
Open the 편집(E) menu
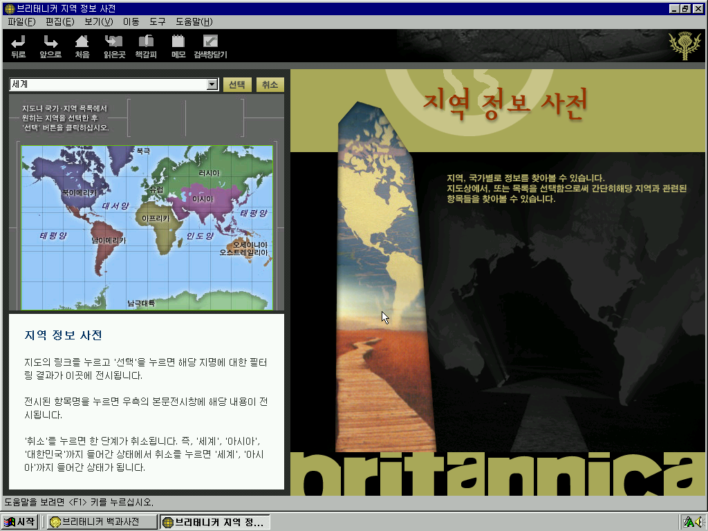pyautogui.click(x=59, y=21)
